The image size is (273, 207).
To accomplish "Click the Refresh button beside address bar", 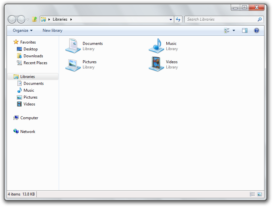I will (178, 19).
